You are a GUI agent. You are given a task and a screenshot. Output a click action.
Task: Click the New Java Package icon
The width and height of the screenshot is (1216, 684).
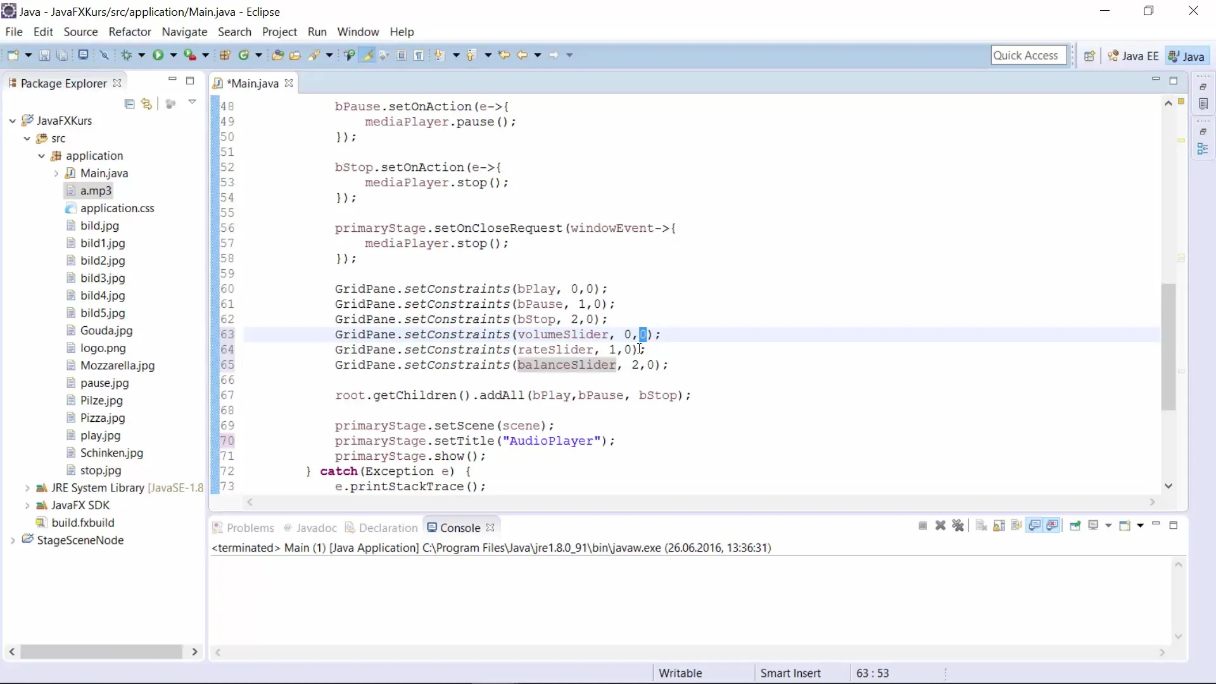[225, 56]
